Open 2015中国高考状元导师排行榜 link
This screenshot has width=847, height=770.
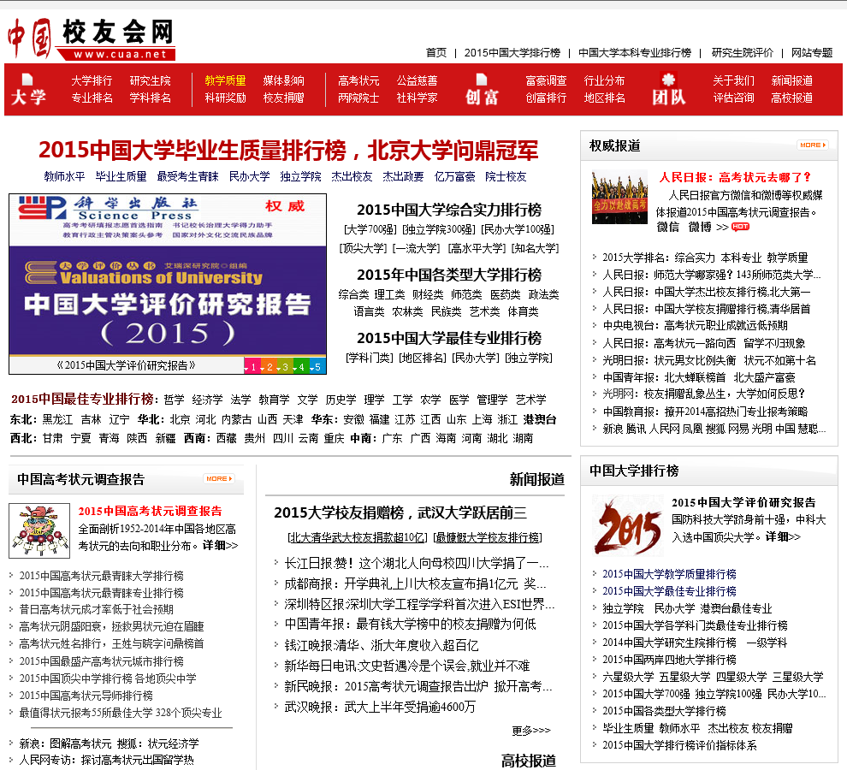[x=86, y=696]
